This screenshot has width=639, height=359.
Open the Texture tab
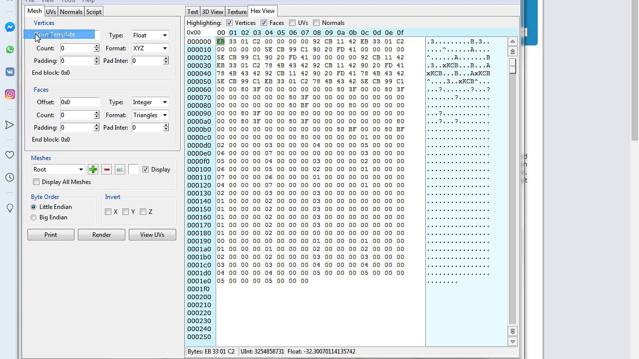coord(237,11)
